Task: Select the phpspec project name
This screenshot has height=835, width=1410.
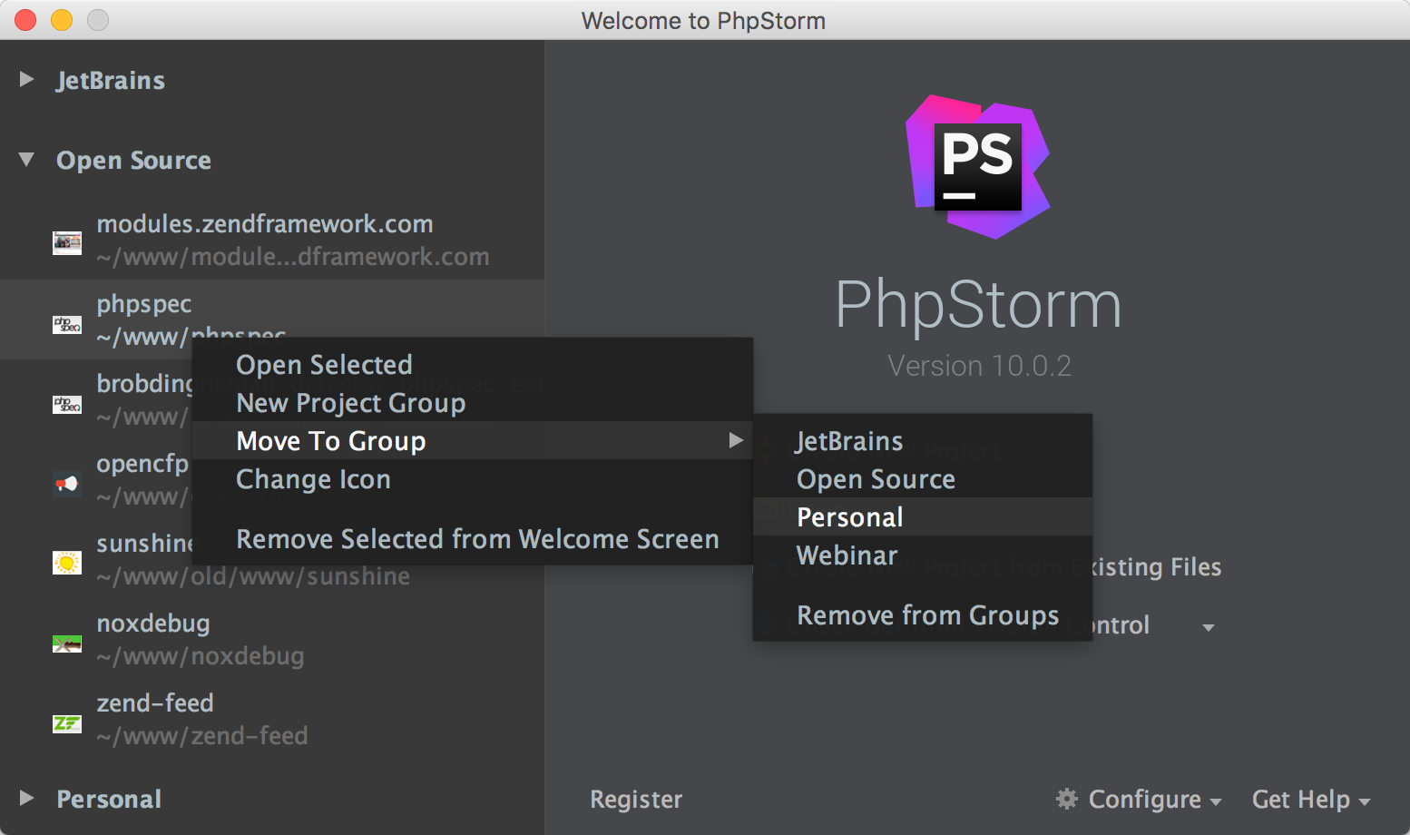Action: [144, 304]
